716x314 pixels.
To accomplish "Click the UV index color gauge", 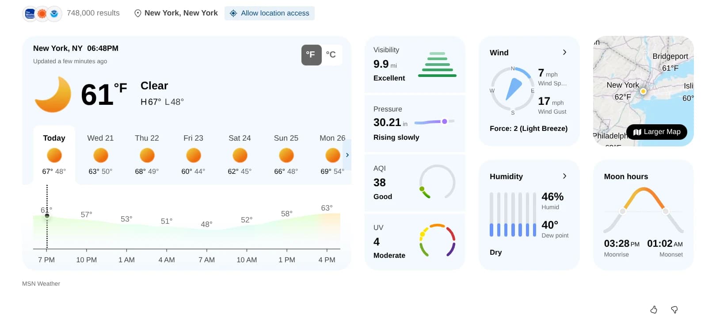I will [x=437, y=240].
